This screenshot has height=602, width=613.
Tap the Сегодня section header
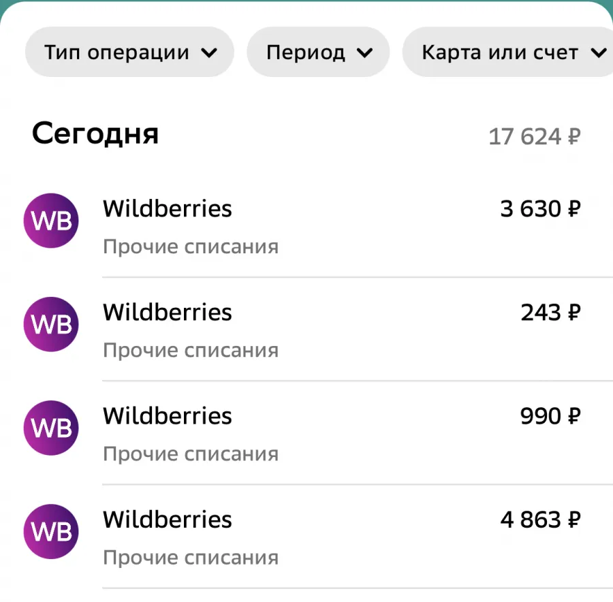(95, 134)
